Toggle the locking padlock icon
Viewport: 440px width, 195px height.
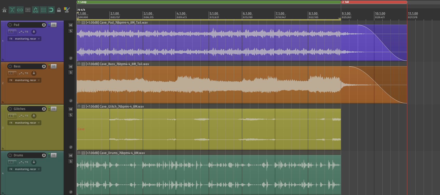59,10
